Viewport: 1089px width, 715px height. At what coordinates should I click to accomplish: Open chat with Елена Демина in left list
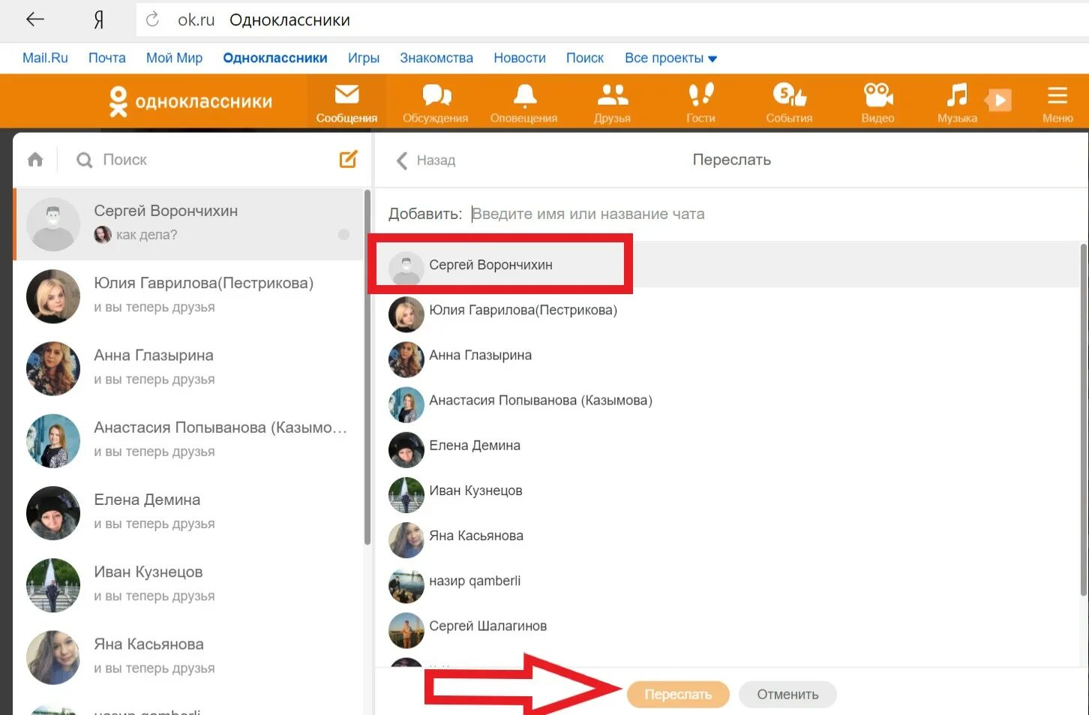tap(188, 512)
